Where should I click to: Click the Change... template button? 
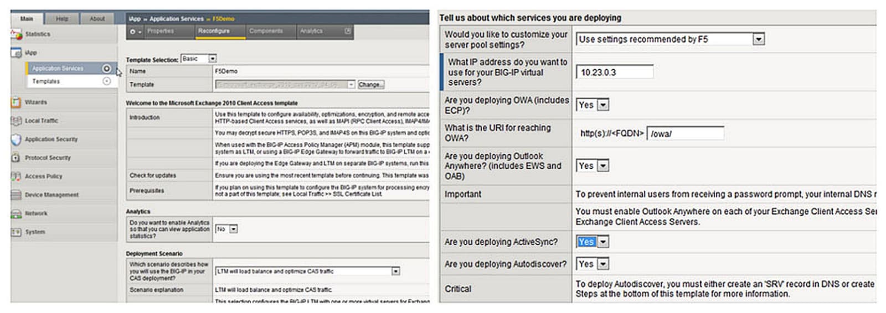[370, 85]
